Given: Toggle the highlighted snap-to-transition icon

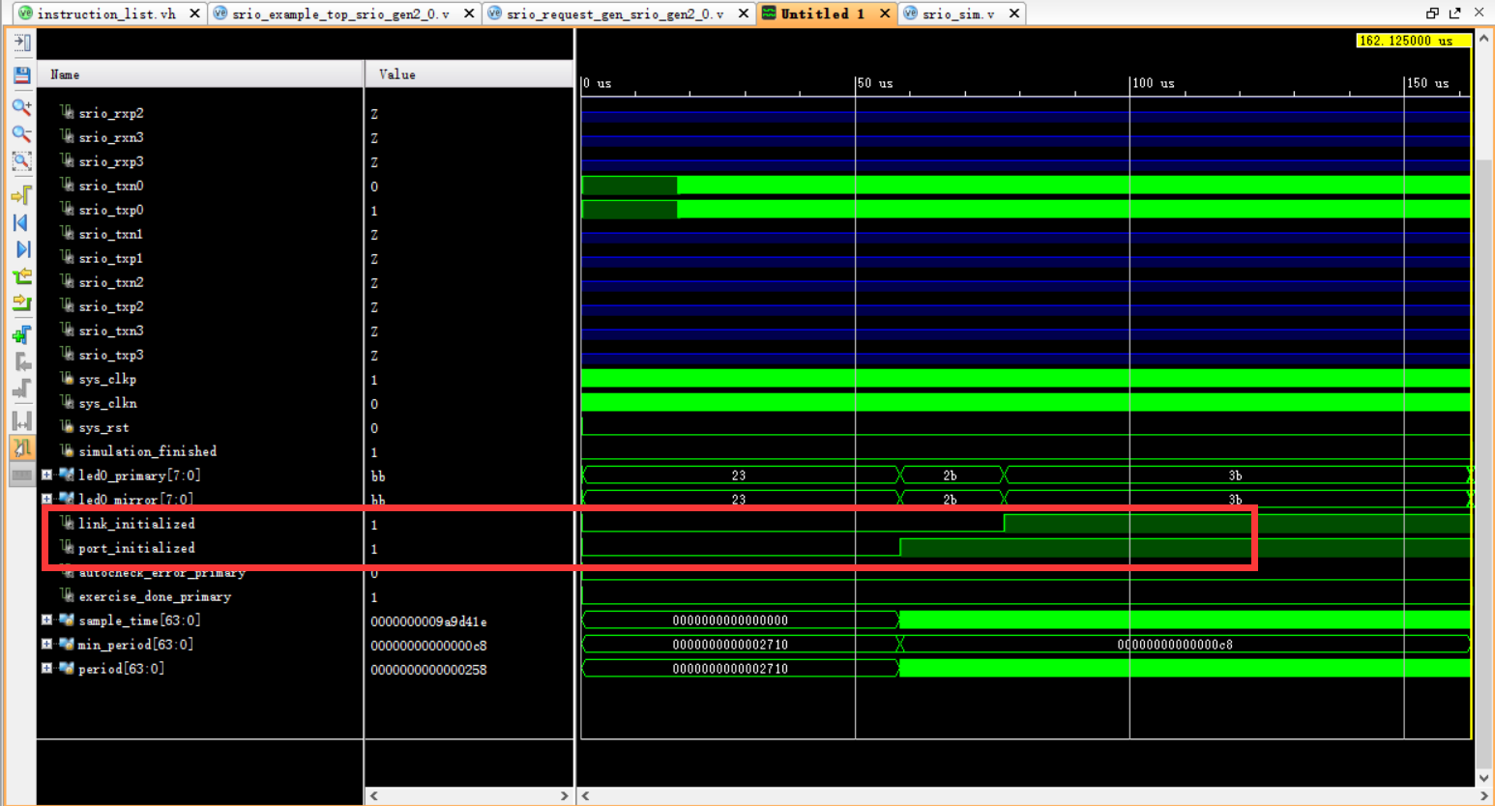Looking at the screenshot, I should click(x=21, y=448).
